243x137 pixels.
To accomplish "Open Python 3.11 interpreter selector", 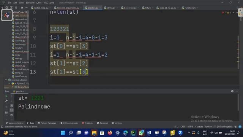I will click(x=219, y=127).
